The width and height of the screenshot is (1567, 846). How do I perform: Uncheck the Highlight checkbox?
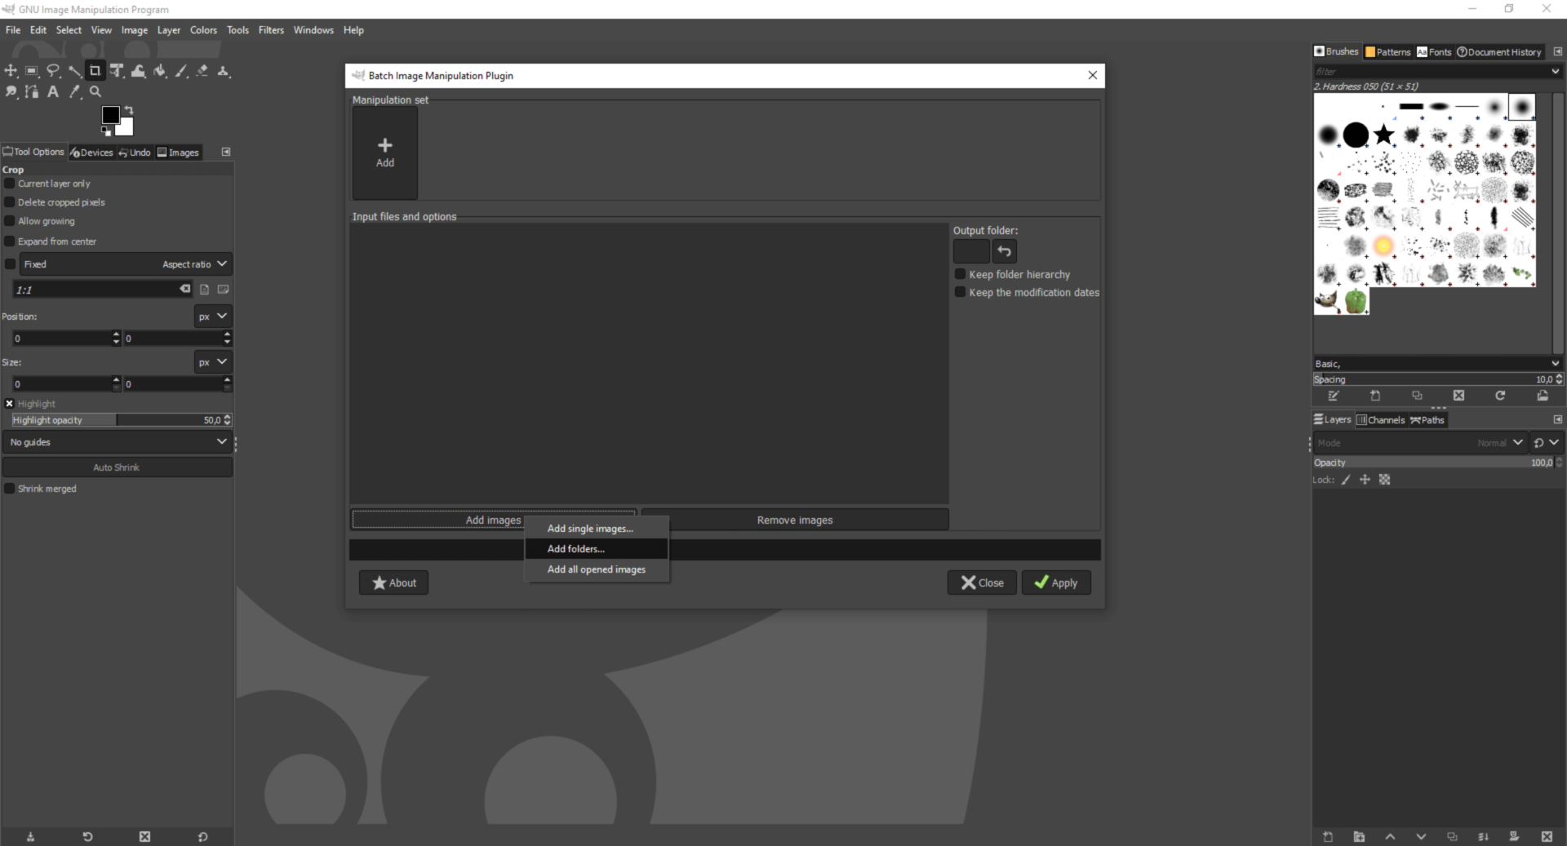pos(10,404)
